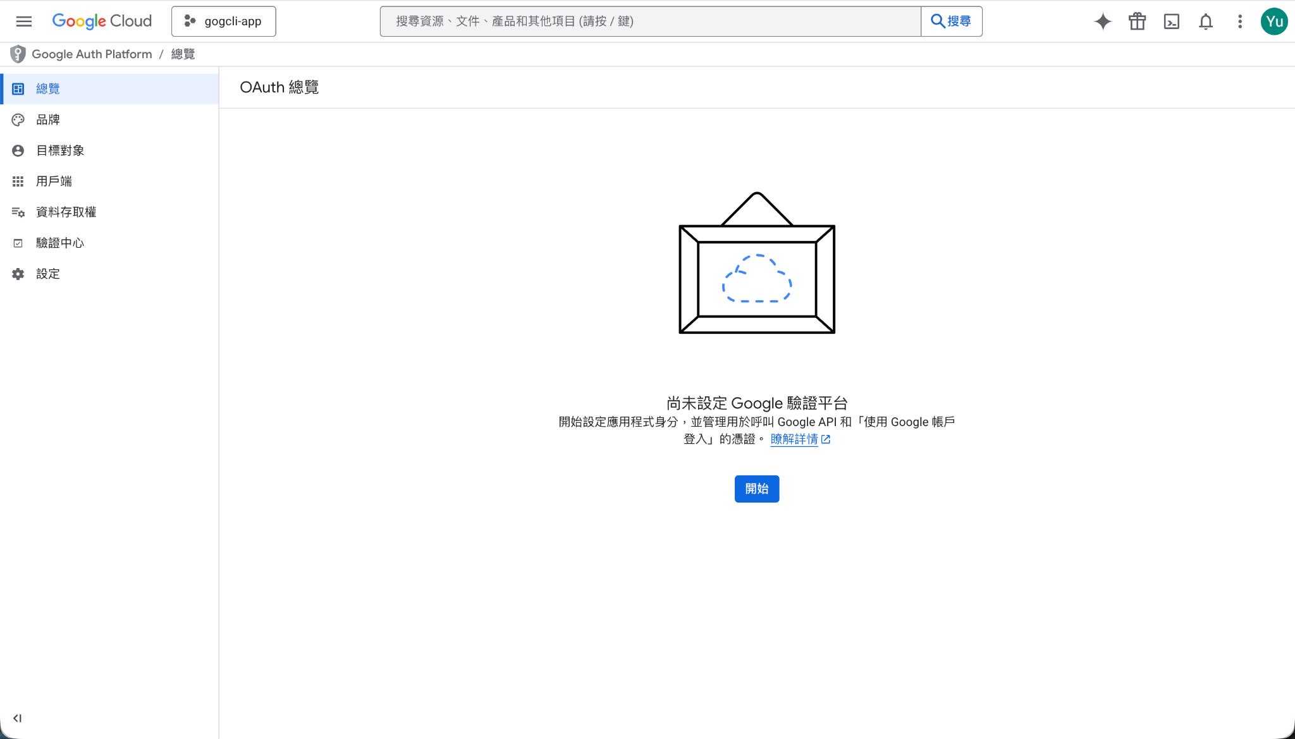Image resolution: width=1295 pixels, height=739 pixels.
Task: Open the gogcli-app project selector
Action: (224, 21)
